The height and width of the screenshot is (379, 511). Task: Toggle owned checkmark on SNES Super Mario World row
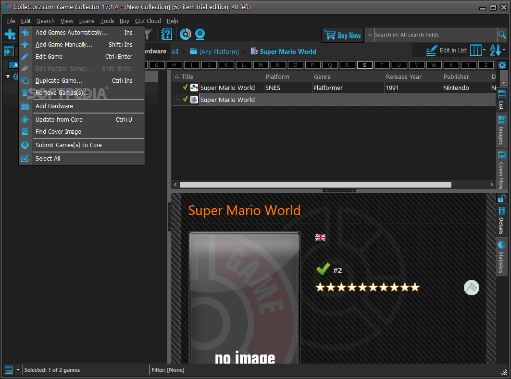click(x=185, y=88)
